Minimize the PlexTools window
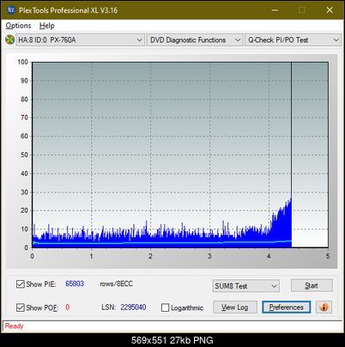This screenshot has height=347, width=345. (x=275, y=10)
